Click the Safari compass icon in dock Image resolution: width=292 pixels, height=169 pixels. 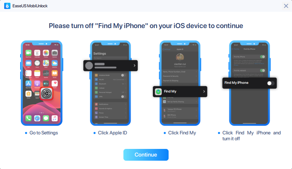click(x=37, y=118)
